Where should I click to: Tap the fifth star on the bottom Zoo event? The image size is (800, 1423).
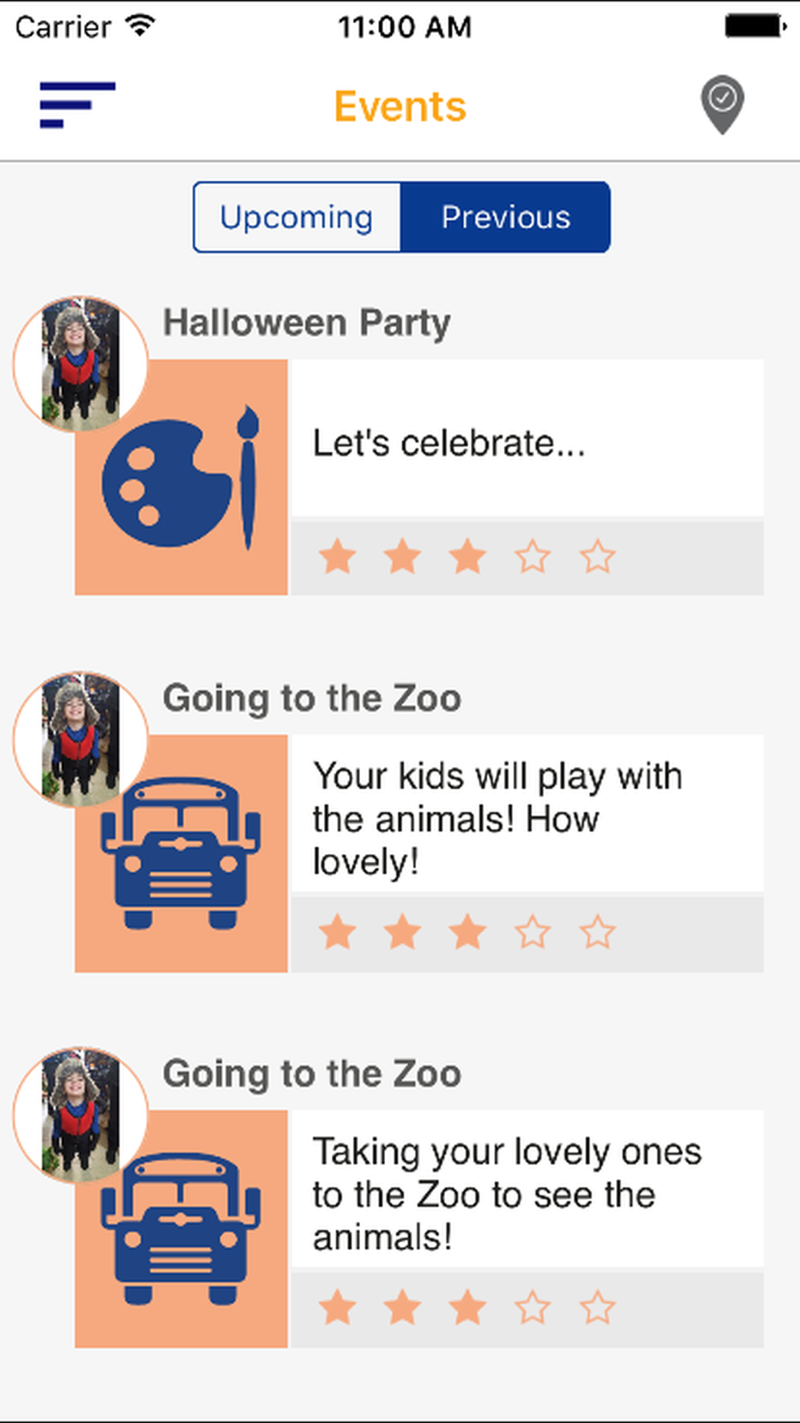(597, 1309)
